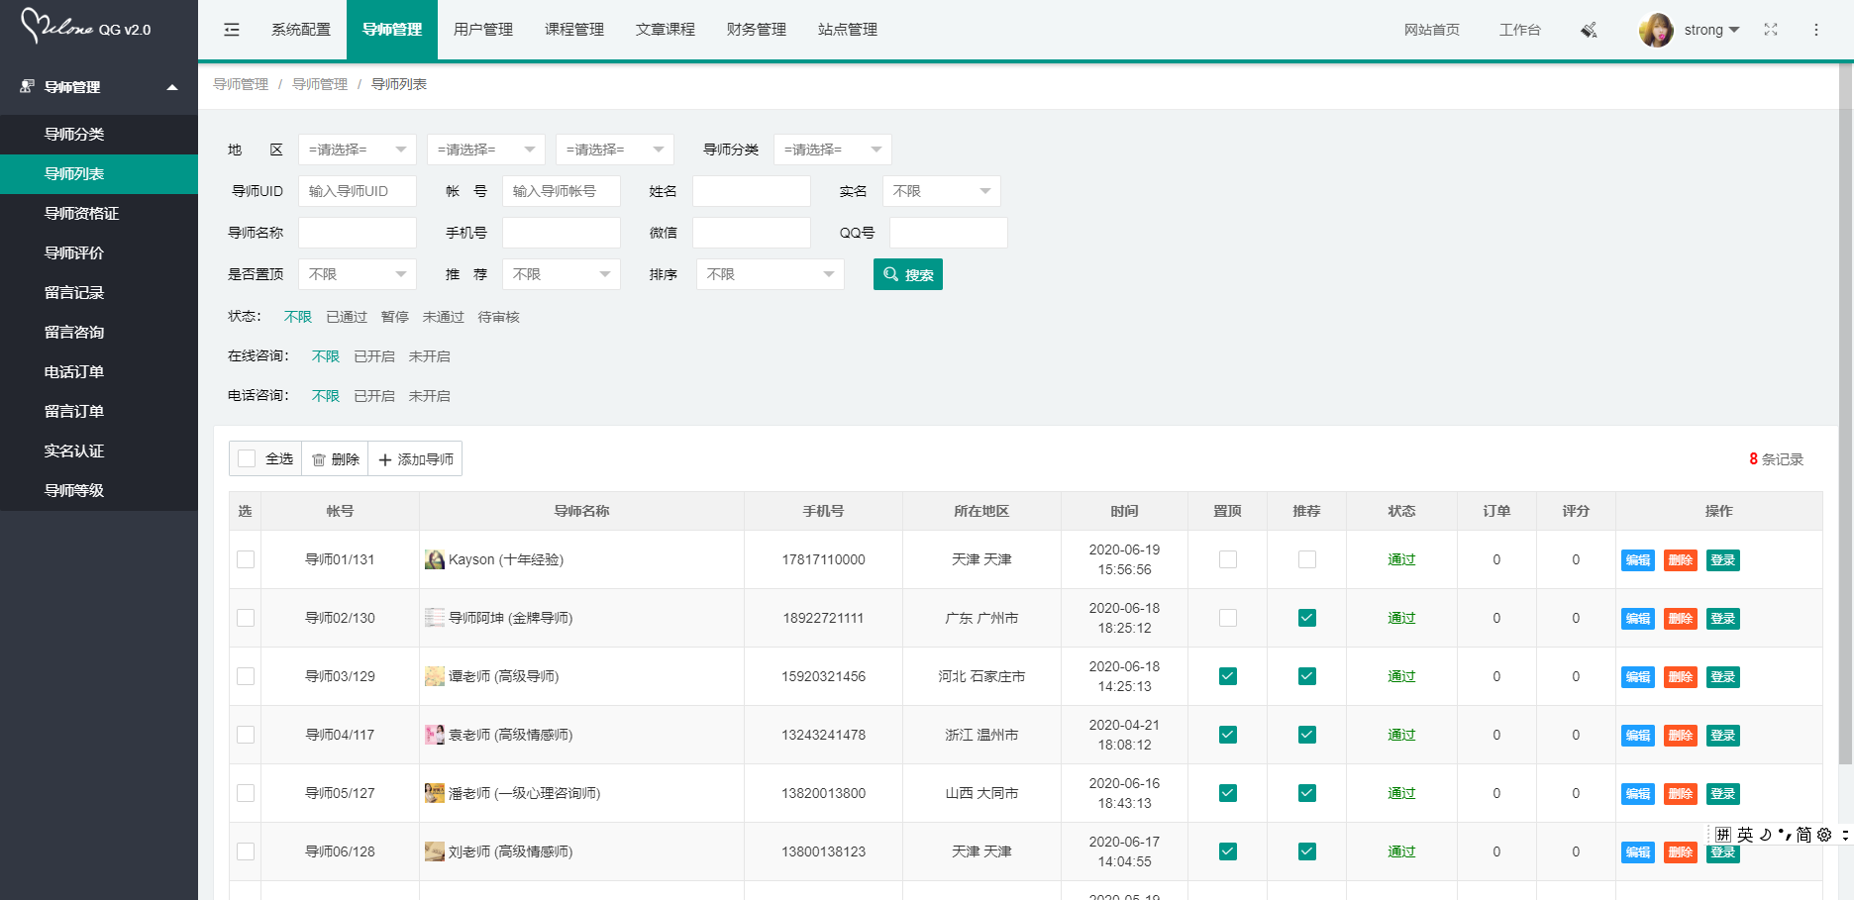This screenshot has width=1854, height=900.
Task: Open the 用户管理 top menu
Action: (x=483, y=30)
